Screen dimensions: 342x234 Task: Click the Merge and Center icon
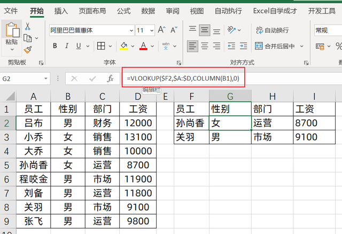point(259,46)
